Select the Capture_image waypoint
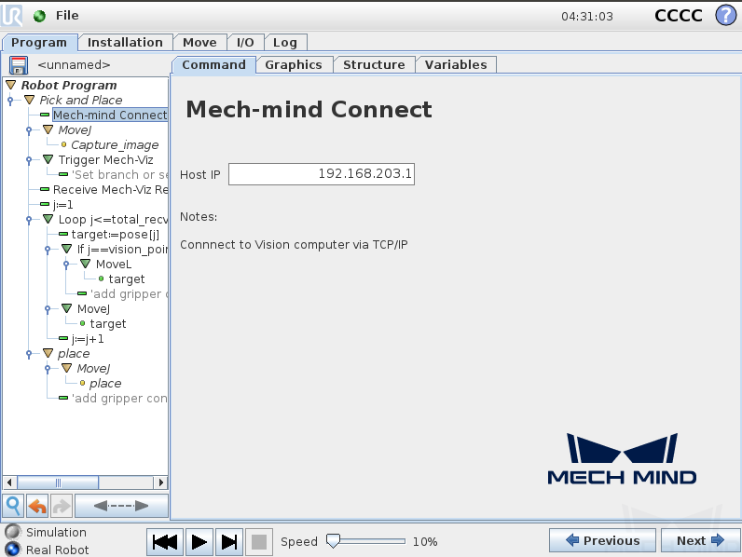This screenshot has height=557, width=742. 115,144
